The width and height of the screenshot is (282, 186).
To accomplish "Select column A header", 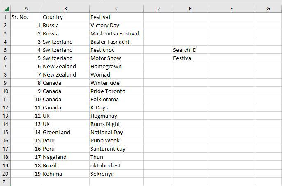I will point(26,8).
